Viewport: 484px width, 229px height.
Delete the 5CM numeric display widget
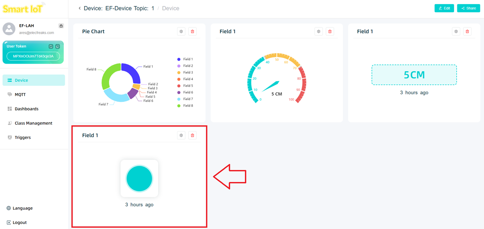[467, 31]
